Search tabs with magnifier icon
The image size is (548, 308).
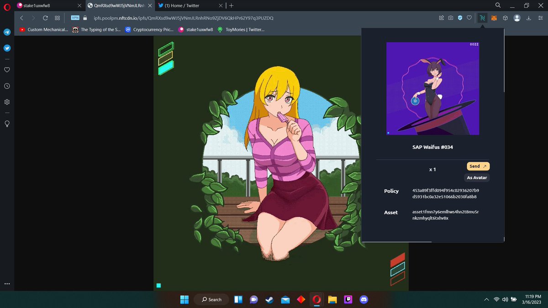pos(498,5)
